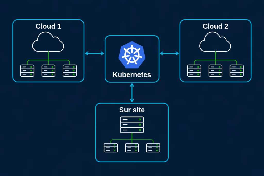Click the "Sur site" title text
This screenshot has width=264, height=176.
[132, 110]
